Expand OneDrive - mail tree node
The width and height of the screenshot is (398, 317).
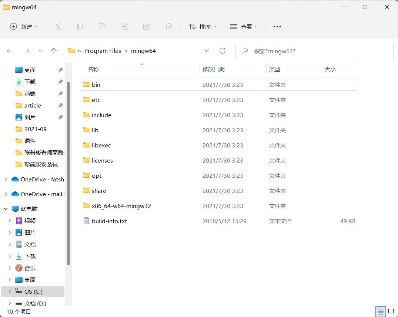pos(6,194)
